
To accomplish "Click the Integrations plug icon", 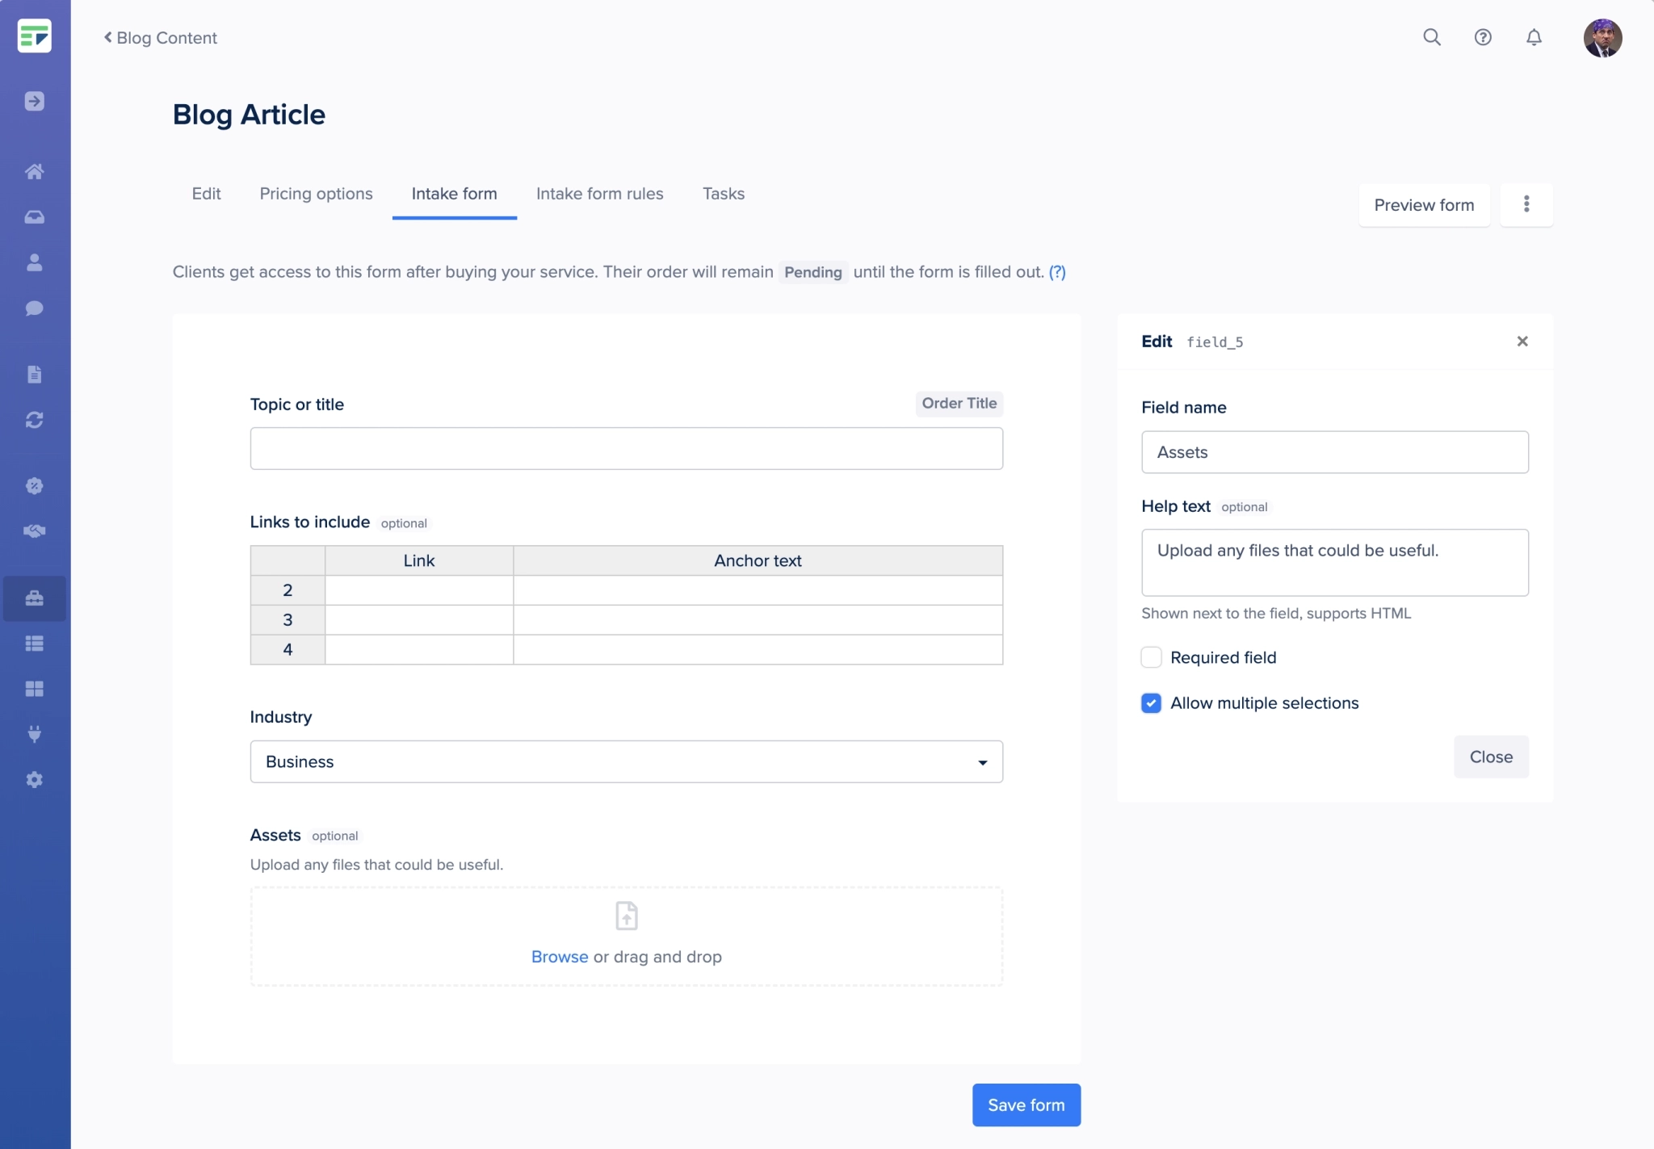I will click(x=34, y=733).
